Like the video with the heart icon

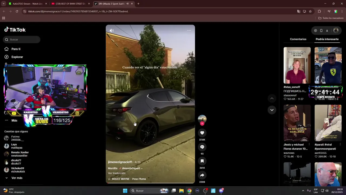point(202,133)
